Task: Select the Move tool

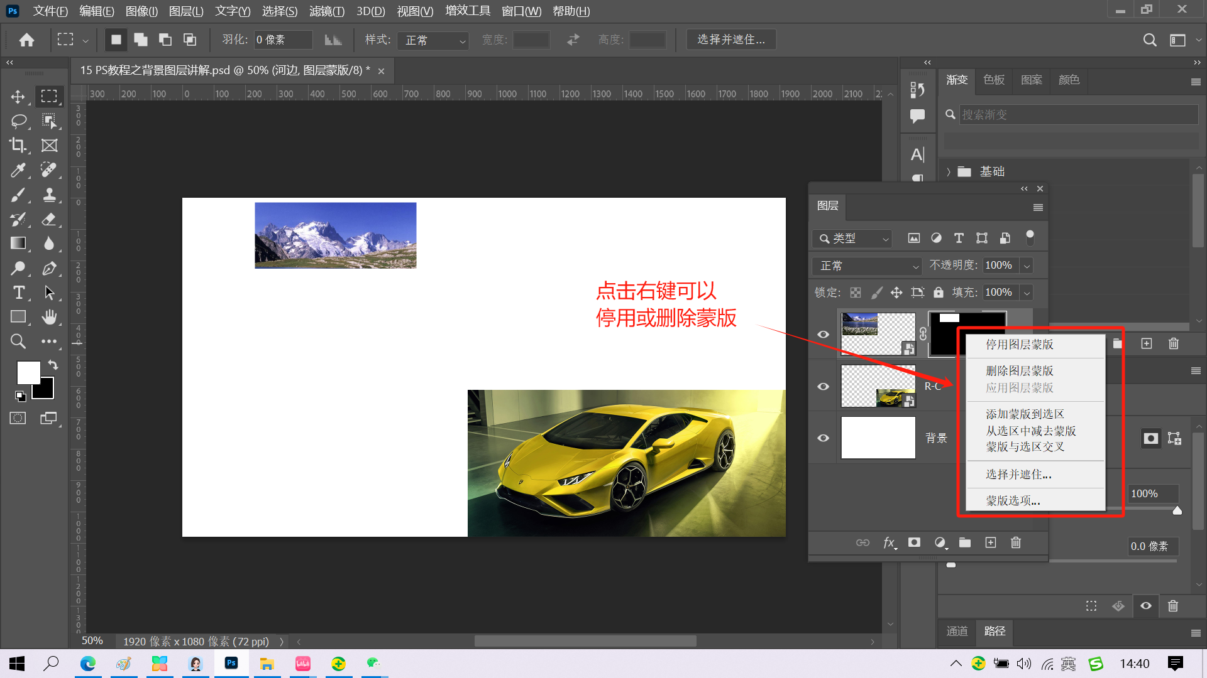Action: (x=18, y=97)
